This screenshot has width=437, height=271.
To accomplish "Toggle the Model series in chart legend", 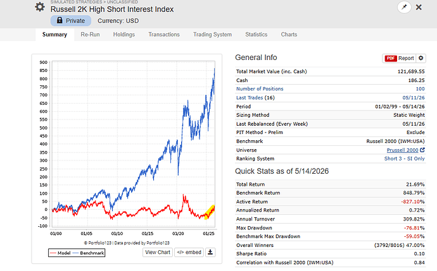I will point(60,253).
